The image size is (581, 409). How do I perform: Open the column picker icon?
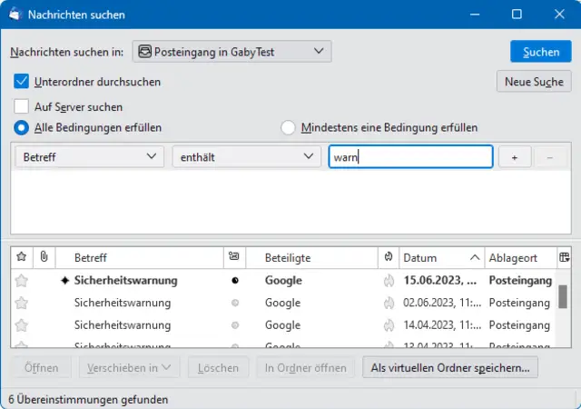(564, 257)
